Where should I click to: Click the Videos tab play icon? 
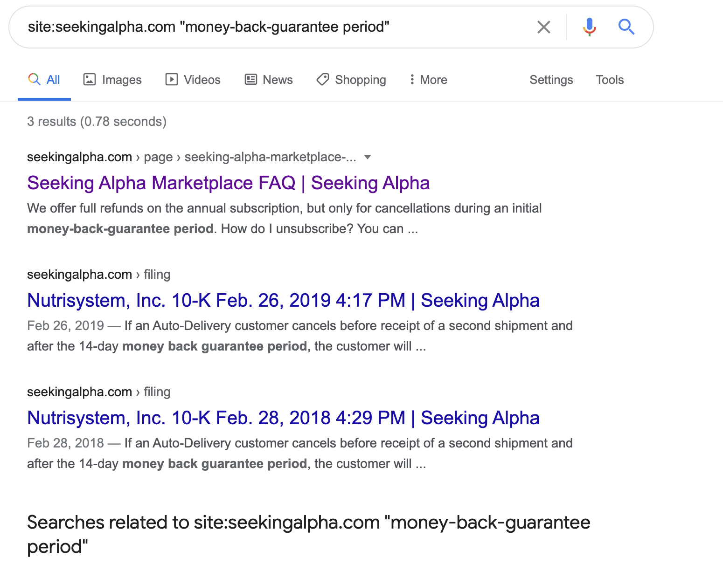coord(171,80)
